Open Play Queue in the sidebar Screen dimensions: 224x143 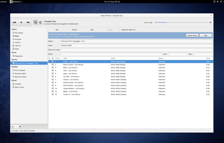click(19, 33)
